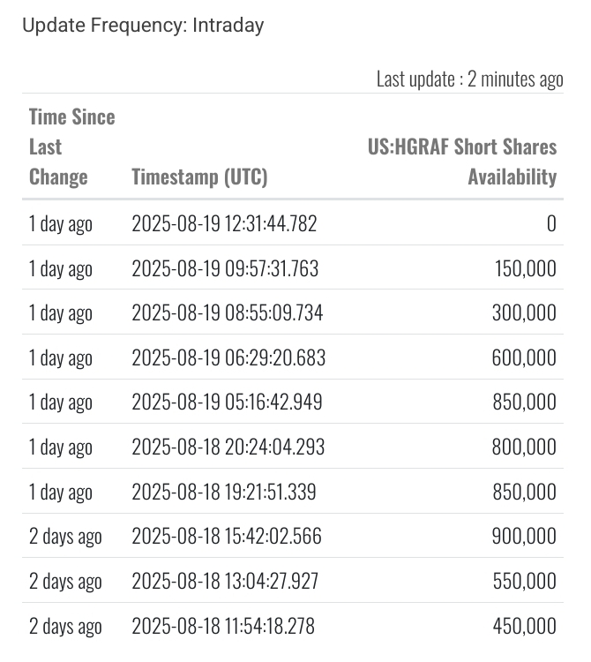Select the availability value 0
The height and width of the screenshot is (662, 591).
(551, 223)
